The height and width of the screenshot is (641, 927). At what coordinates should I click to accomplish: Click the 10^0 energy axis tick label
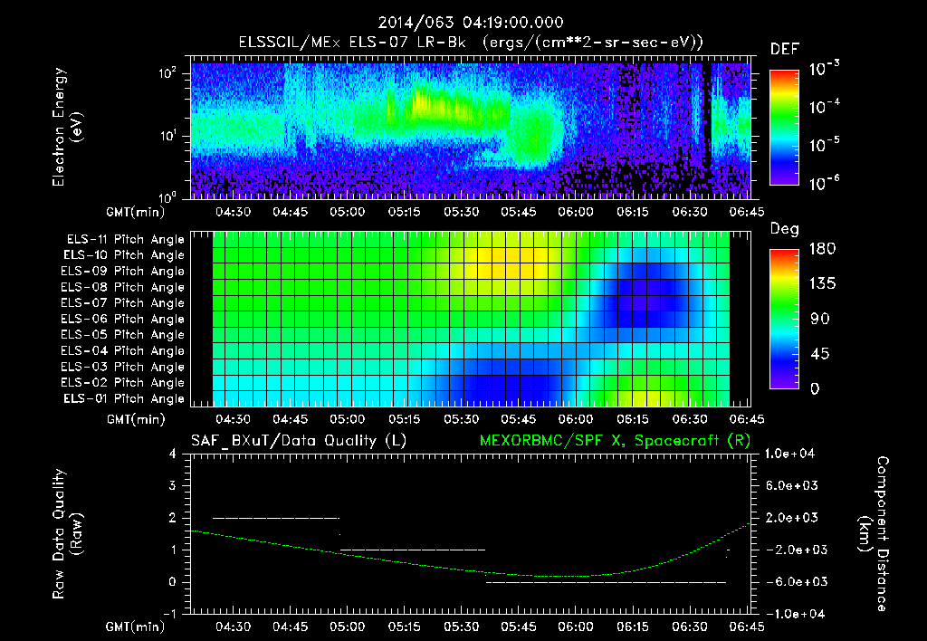coord(167,196)
